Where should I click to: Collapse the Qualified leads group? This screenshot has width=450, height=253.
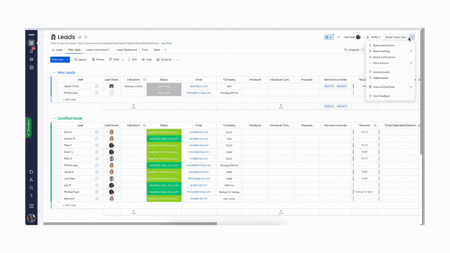point(54,118)
